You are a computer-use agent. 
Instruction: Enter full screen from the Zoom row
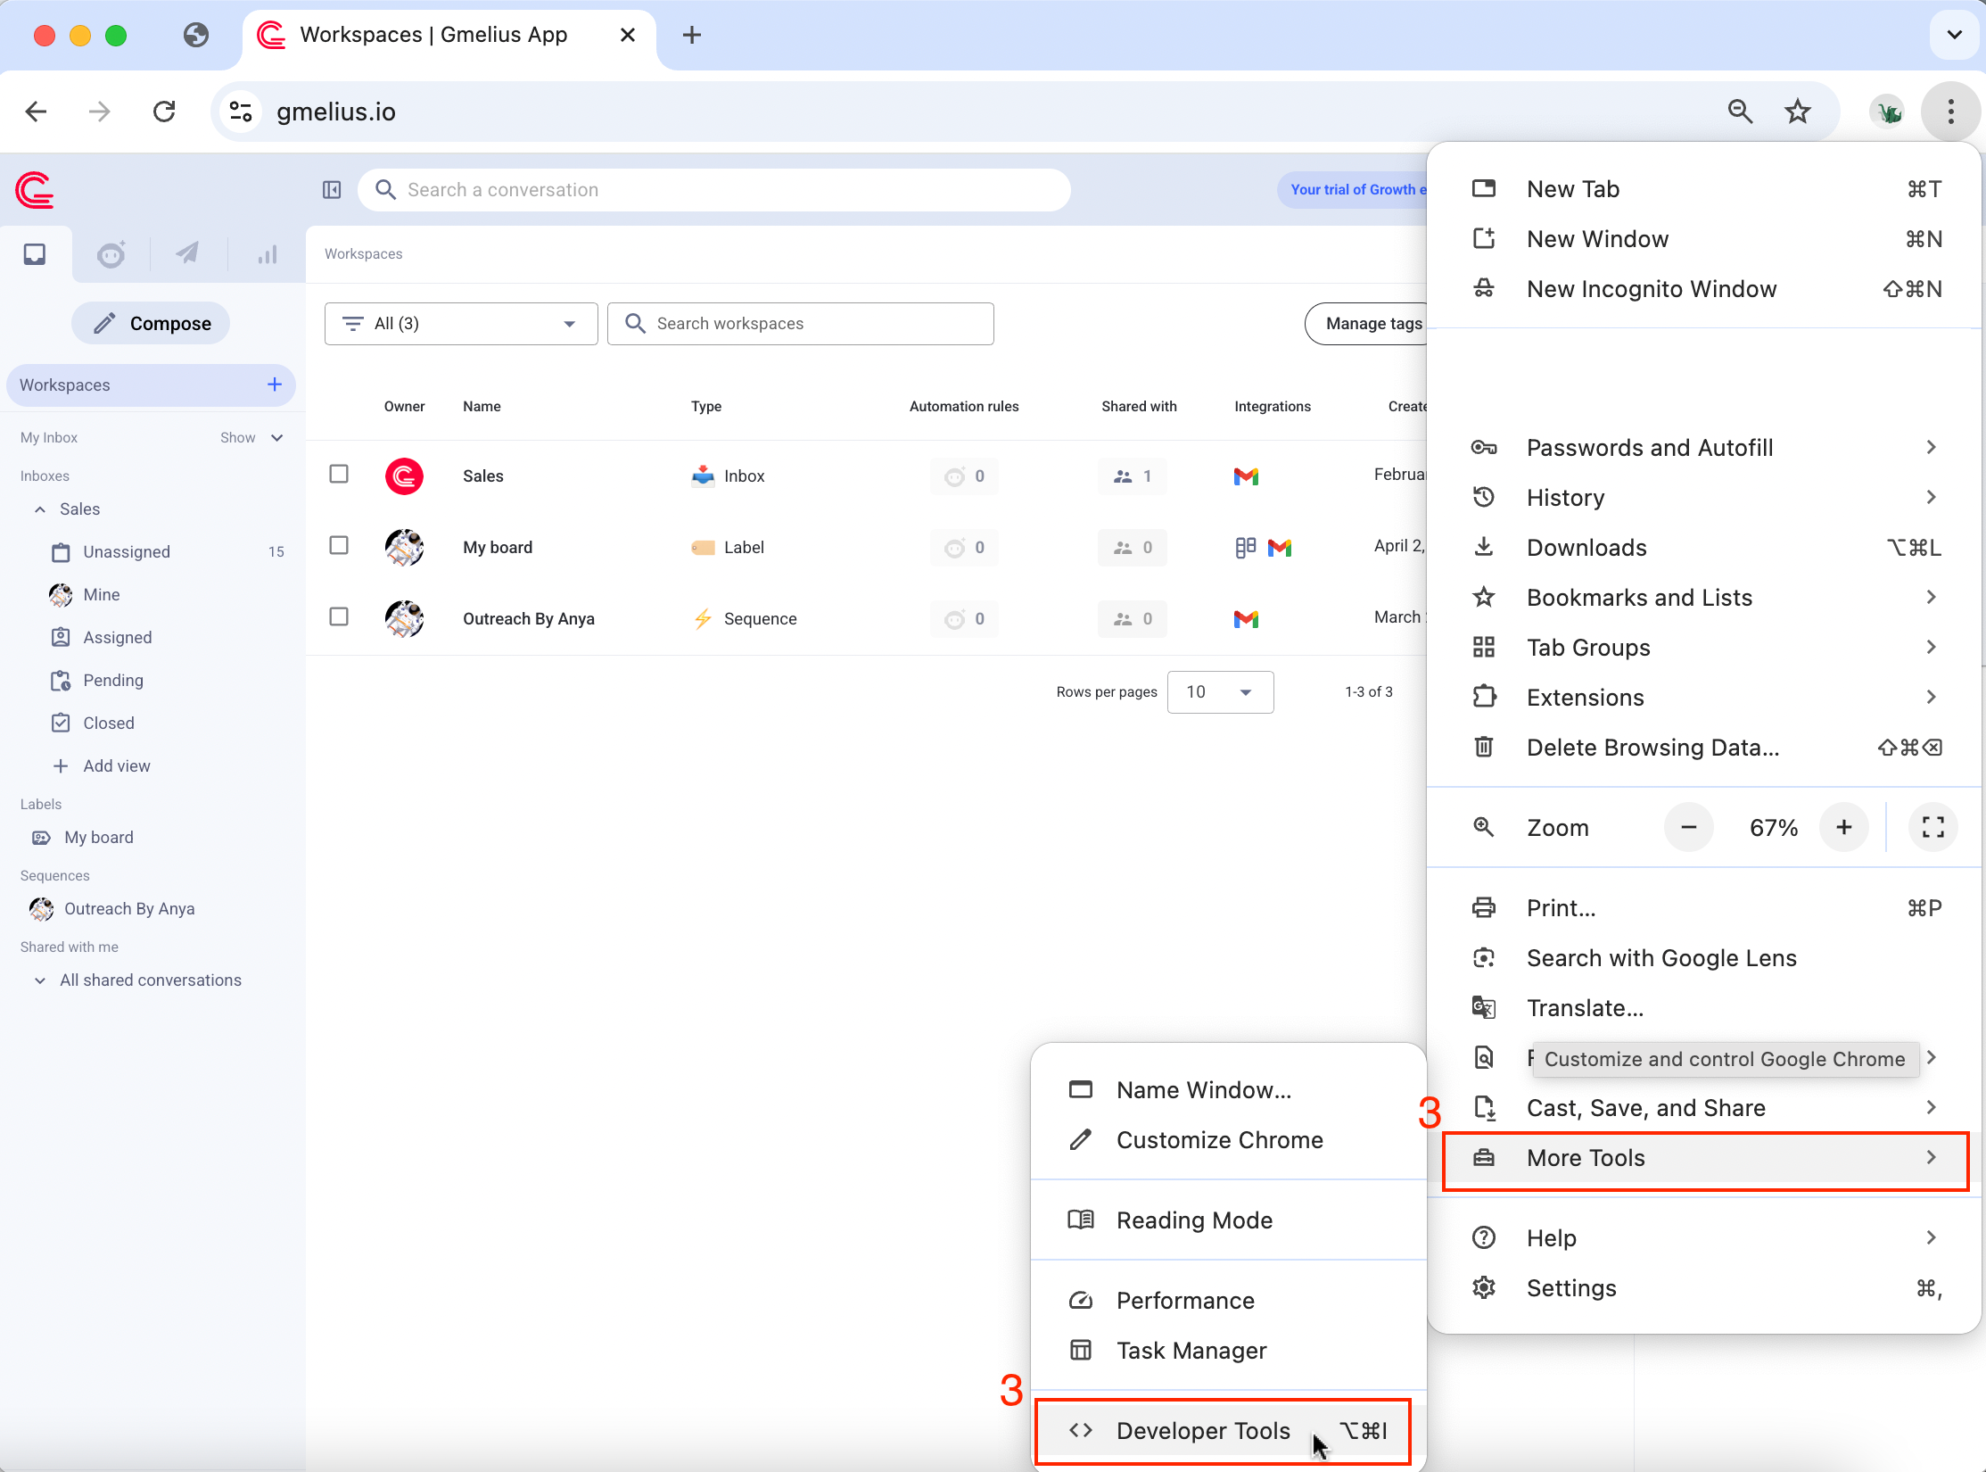[x=1932, y=827]
